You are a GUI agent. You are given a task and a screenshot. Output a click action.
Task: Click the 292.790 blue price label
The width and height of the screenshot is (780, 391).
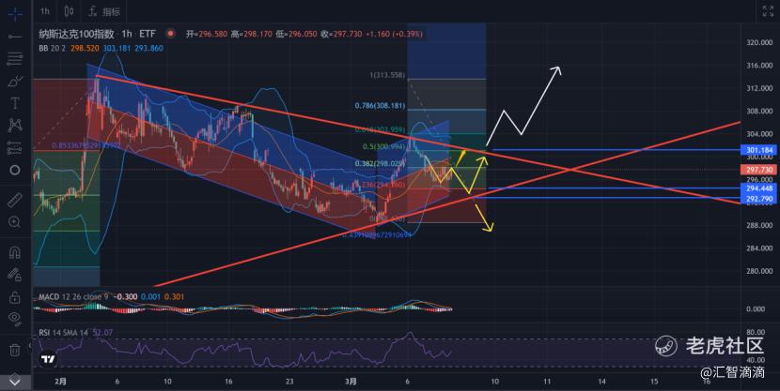pos(759,199)
